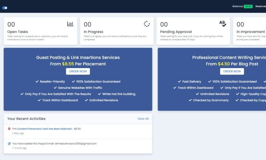This screenshot has width=266, height=160.
Task: Click the green $0.00 balance badge
Action: click(248, 6)
